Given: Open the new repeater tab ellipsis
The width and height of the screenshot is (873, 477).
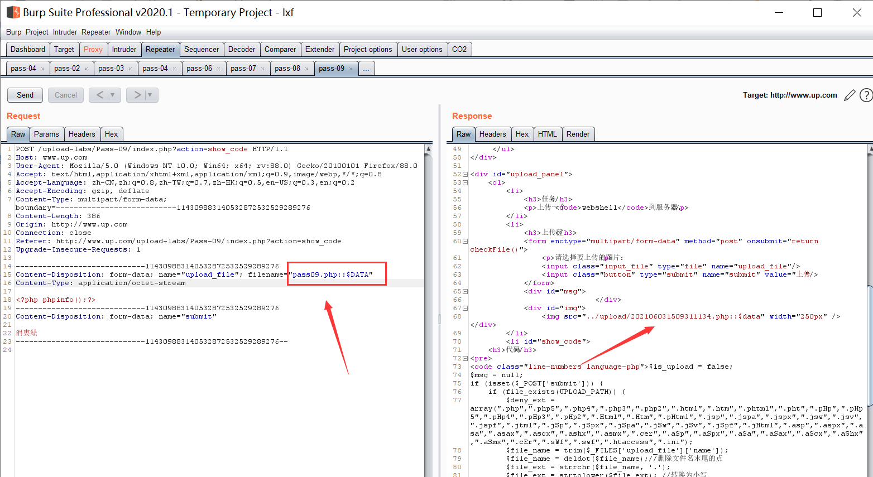Looking at the screenshot, I should click(x=366, y=68).
